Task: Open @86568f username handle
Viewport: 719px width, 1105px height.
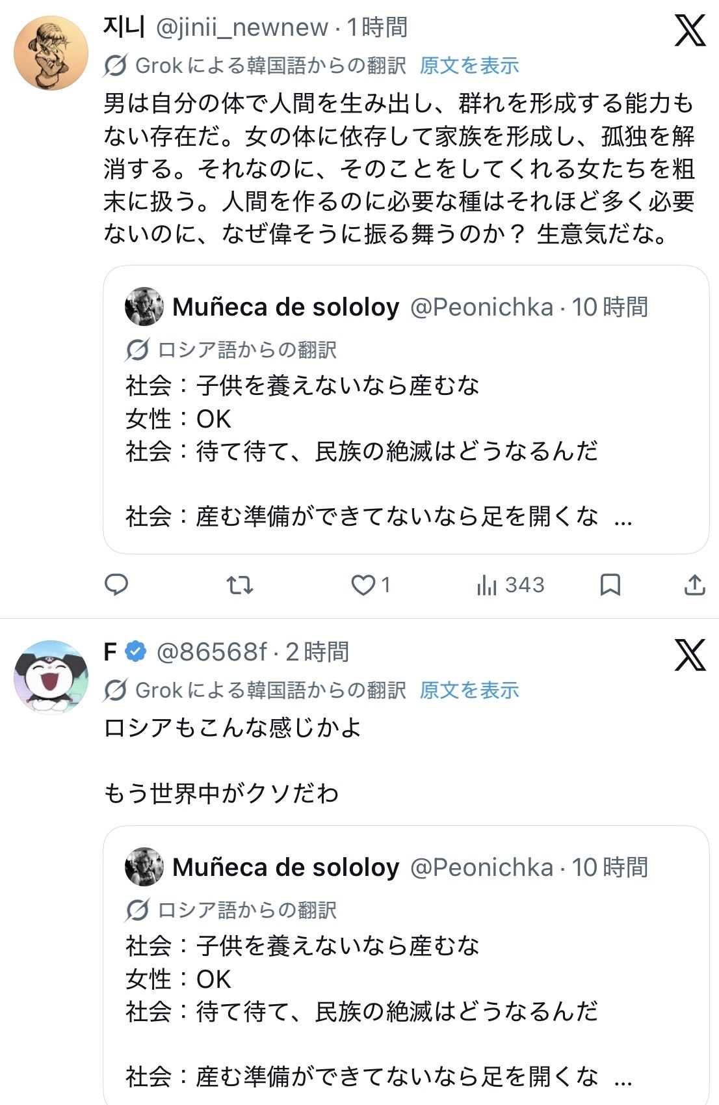Action: pos(212,651)
